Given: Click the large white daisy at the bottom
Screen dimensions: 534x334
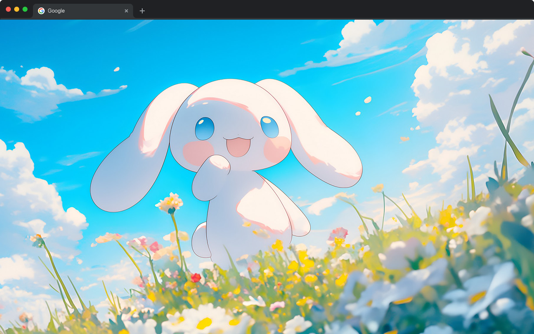Looking at the screenshot, I should [204, 321].
